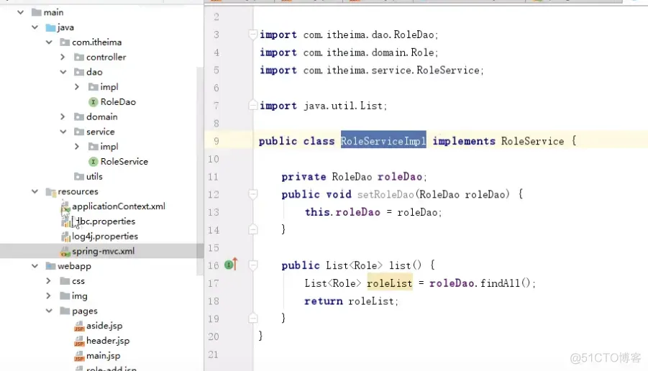Select the utils package label
The height and width of the screenshot is (371, 648).
(94, 176)
